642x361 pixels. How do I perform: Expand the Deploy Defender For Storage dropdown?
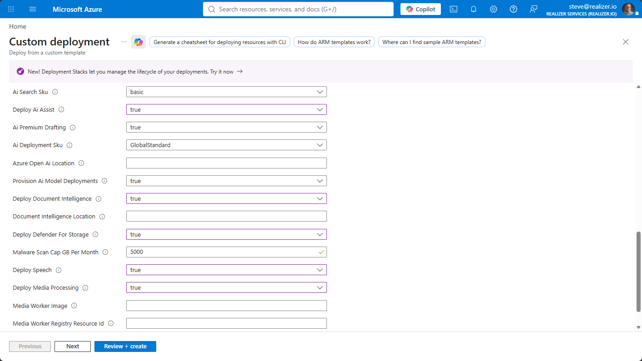[227, 234]
